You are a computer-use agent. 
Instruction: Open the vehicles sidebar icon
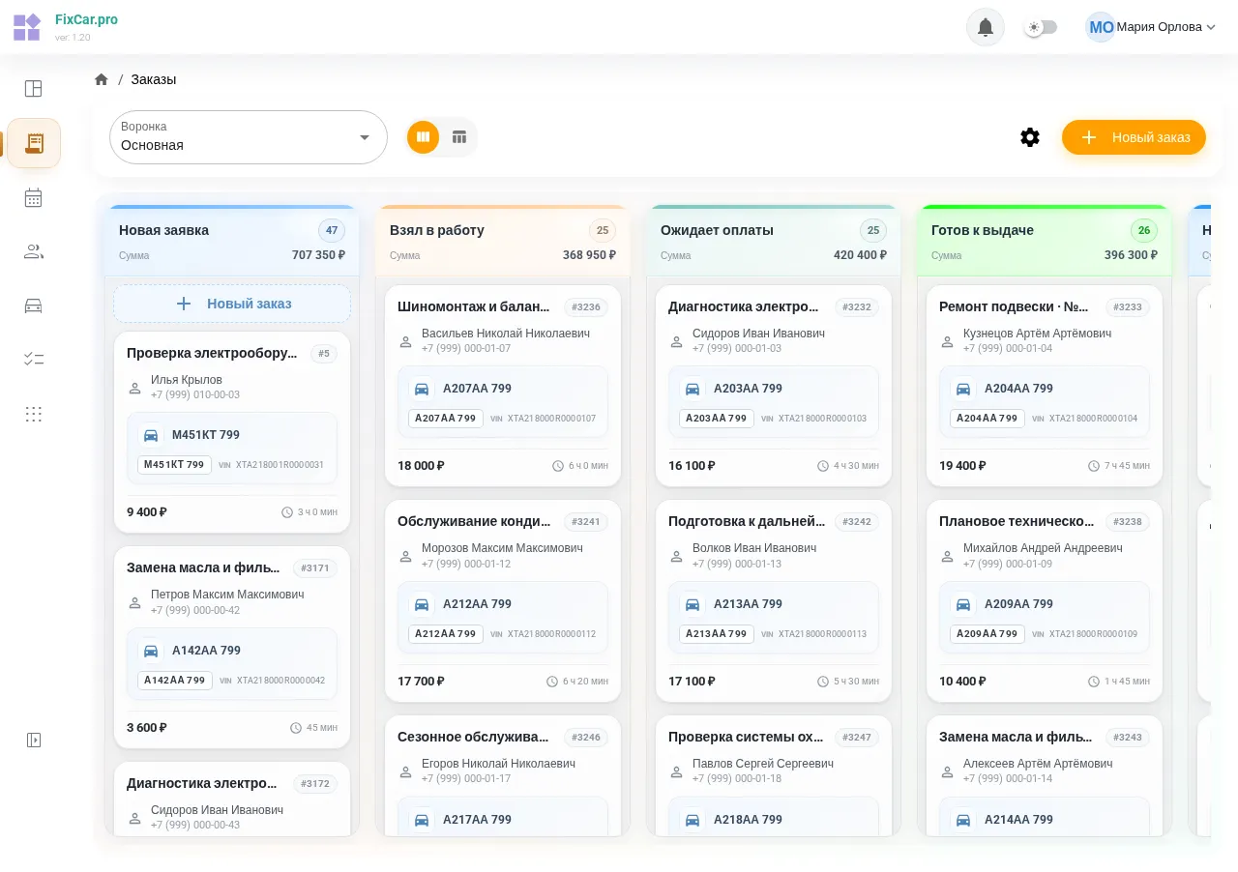point(34,305)
